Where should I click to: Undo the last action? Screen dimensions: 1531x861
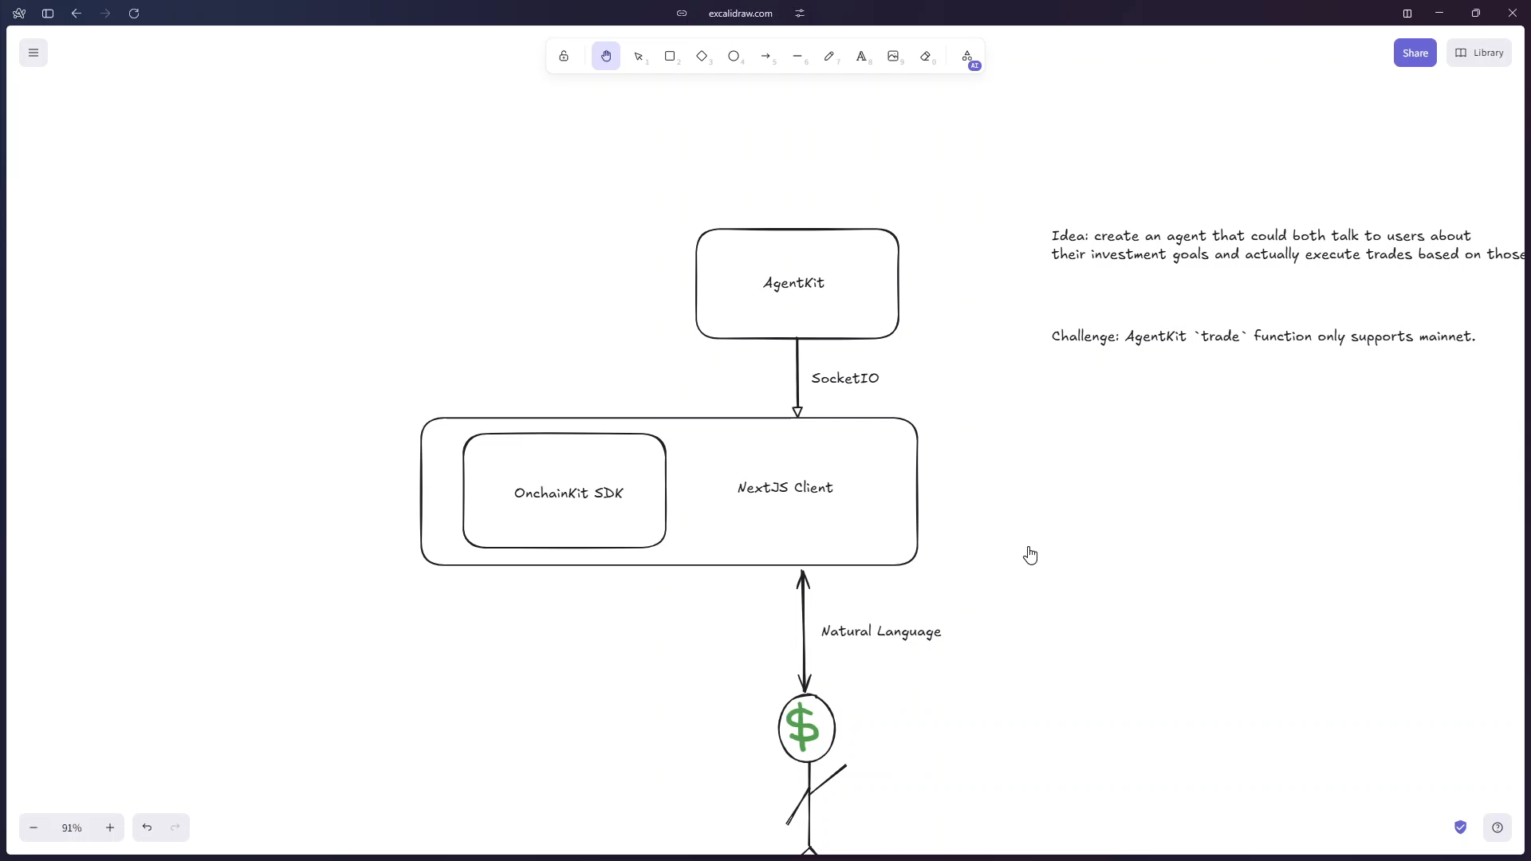click(147, 828)
